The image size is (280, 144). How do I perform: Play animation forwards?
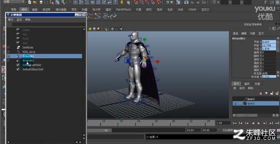pos(259,123)
